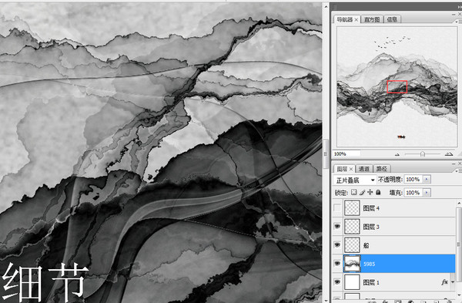The height and width of the screenshot is (303, 462).
Task: Open the 正片叠底 blend mode dropdown
Action: coord(355,180)
